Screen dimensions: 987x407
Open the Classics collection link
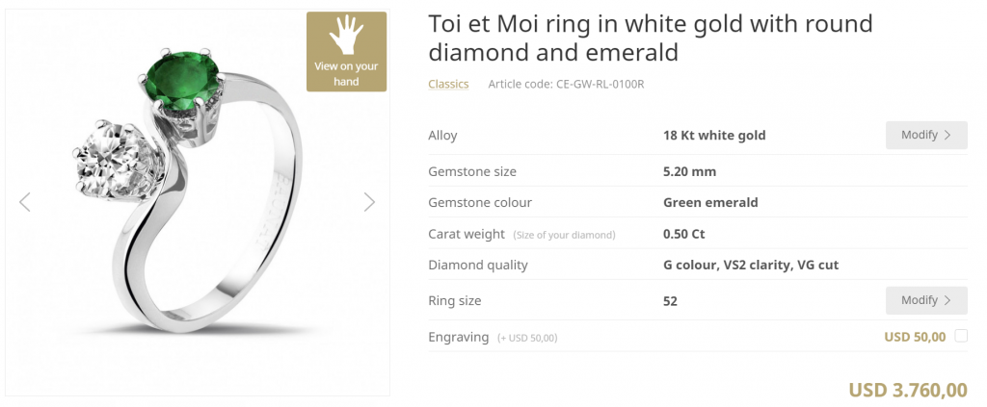pyautogui.click(x=448, y=84)
